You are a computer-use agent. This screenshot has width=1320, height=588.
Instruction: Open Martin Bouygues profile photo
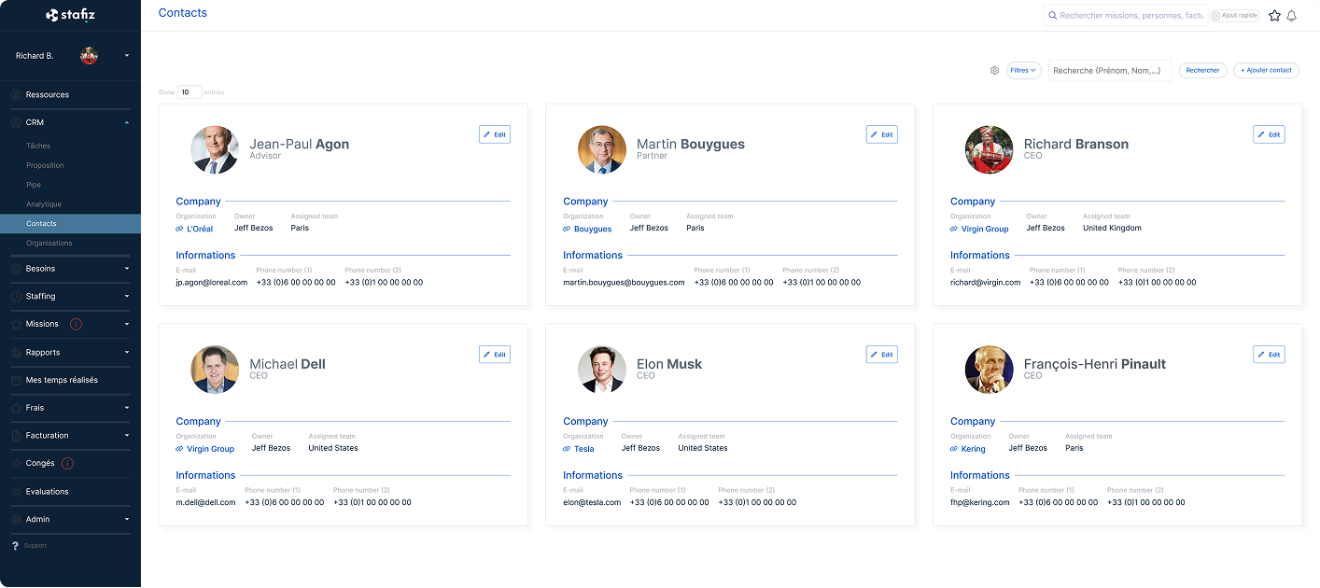click(x=602, y=149)
